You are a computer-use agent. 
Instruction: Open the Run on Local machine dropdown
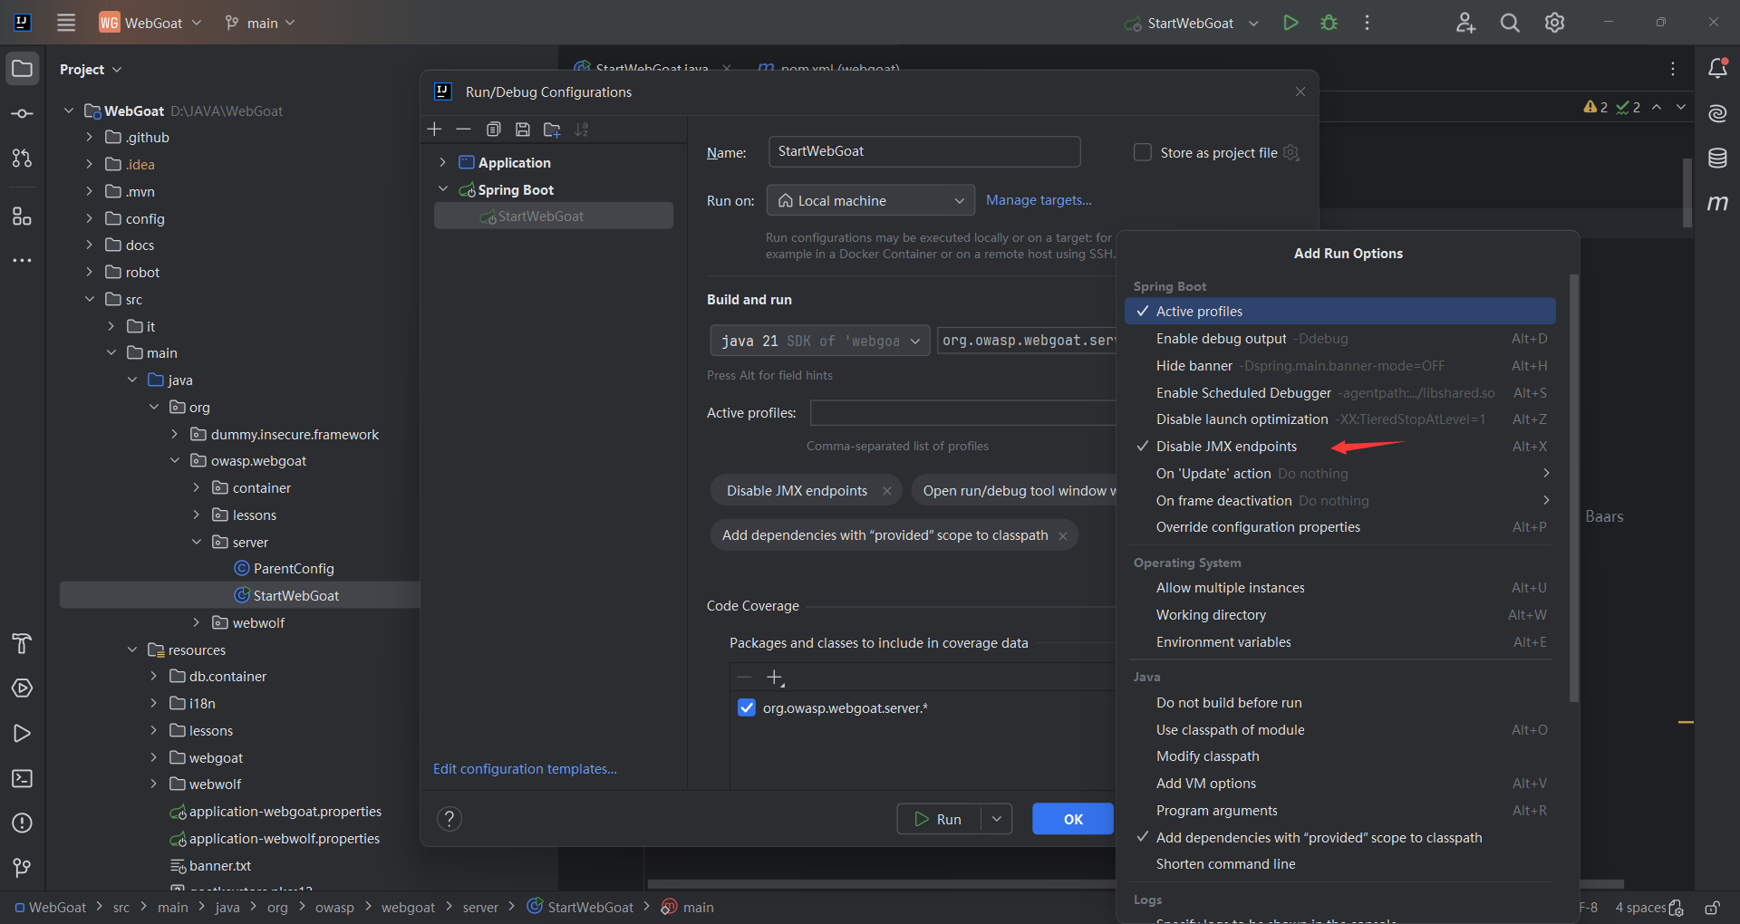coord(870,200)
